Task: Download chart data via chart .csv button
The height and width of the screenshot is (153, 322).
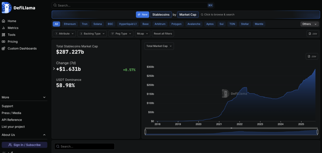Action: click(x=312, y=56)
